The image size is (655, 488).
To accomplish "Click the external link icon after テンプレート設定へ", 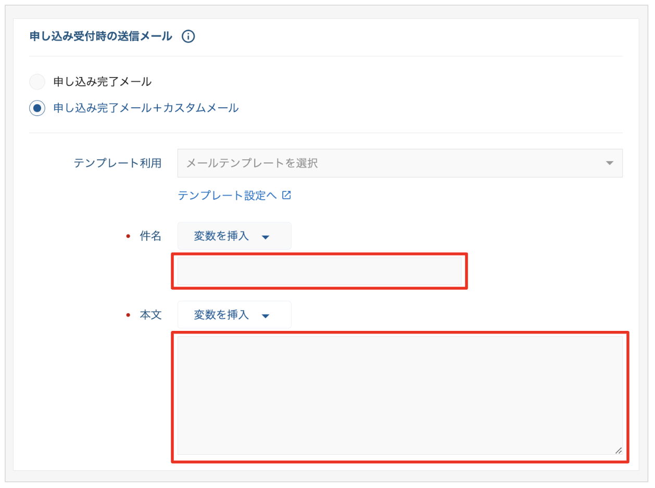I will (286, 195).
